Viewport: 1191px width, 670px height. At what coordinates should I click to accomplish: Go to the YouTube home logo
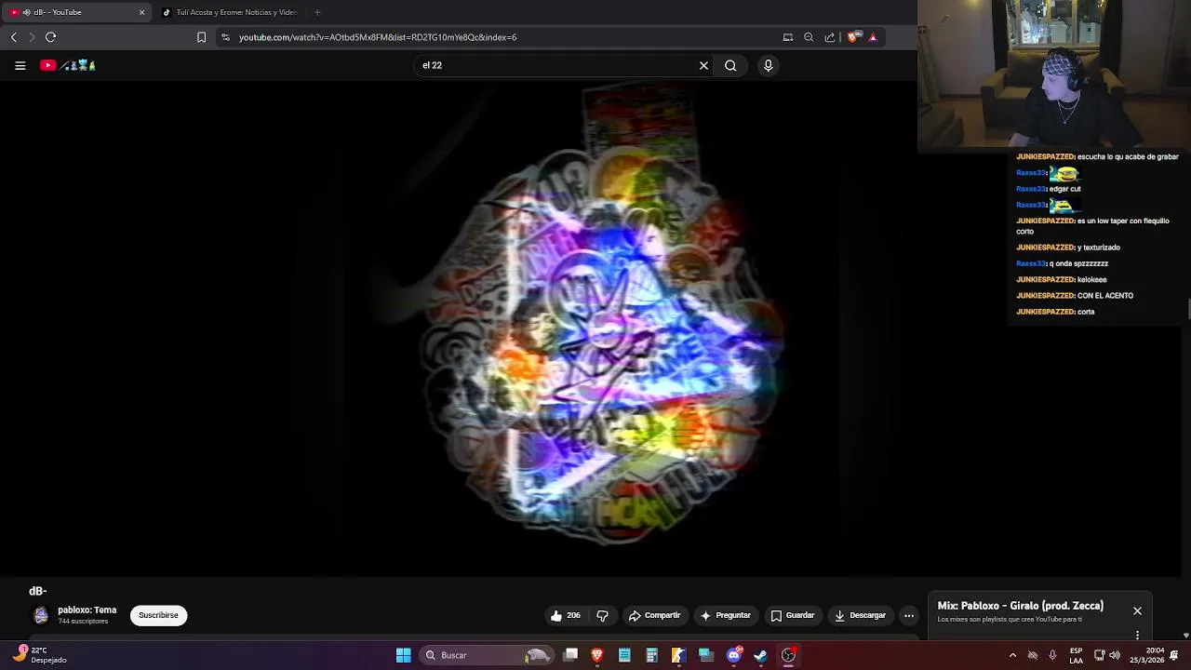point(68,65)
